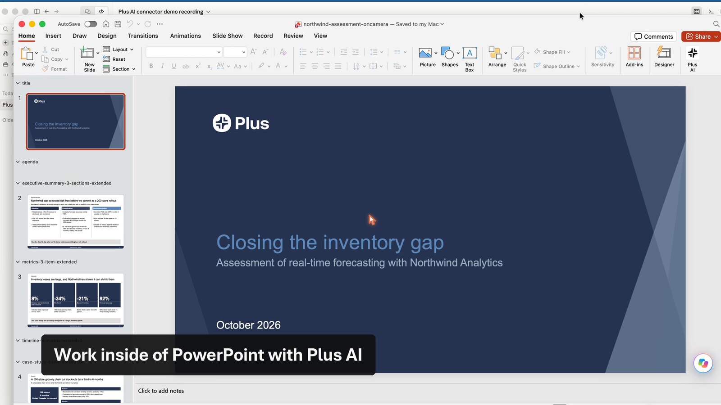Click the October 2026 date text
Viewport: 721px width, 405px height.
point(248,325)
